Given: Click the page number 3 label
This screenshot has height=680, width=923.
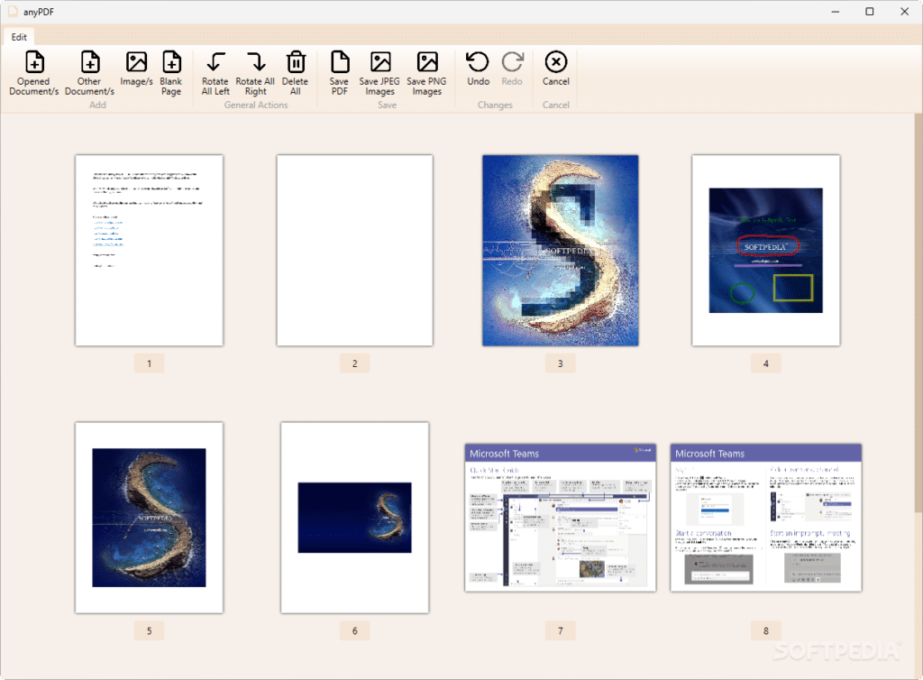Looking at the screenshot, I should [561, 363].
